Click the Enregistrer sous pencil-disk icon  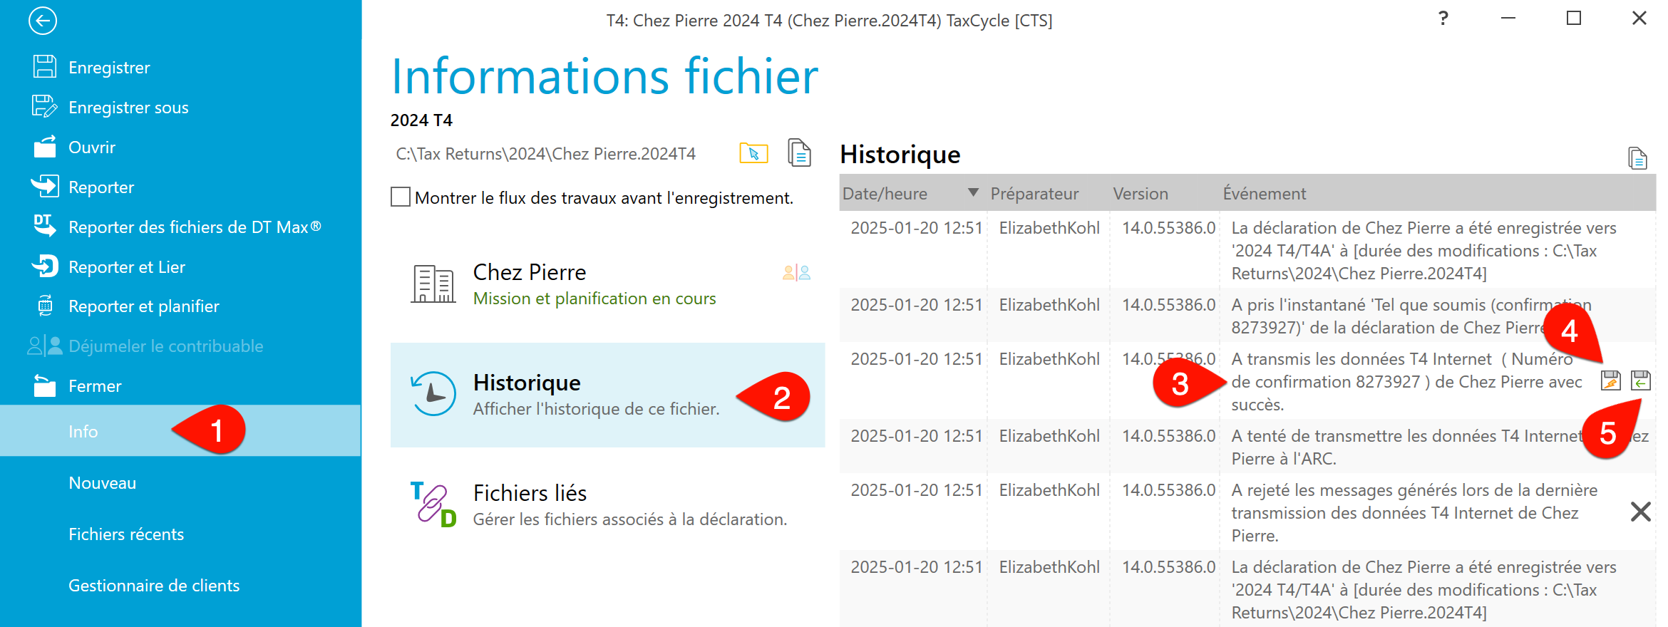[45, 107]
